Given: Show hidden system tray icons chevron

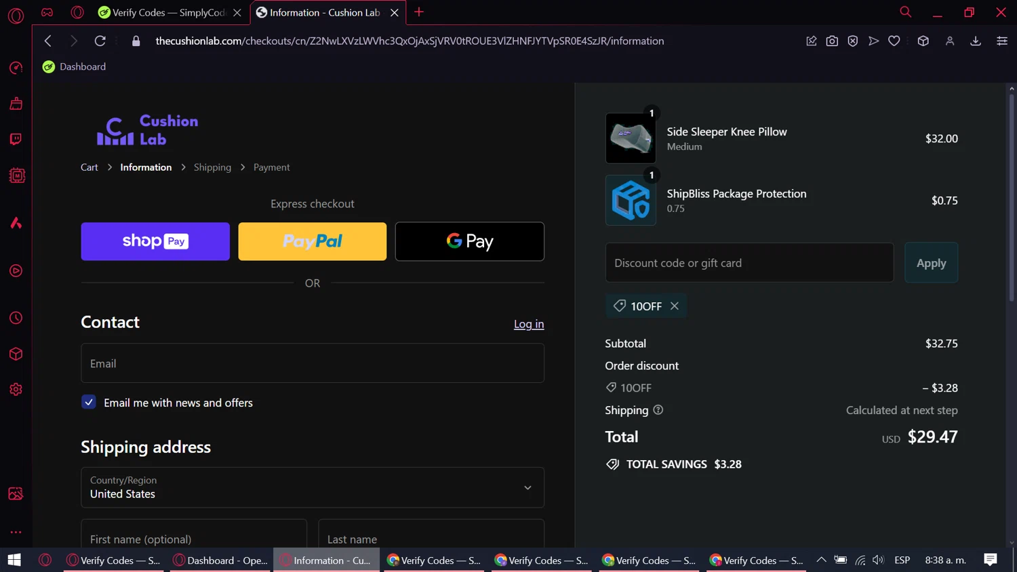Looking at the screenshot, I should pos(821,560).
